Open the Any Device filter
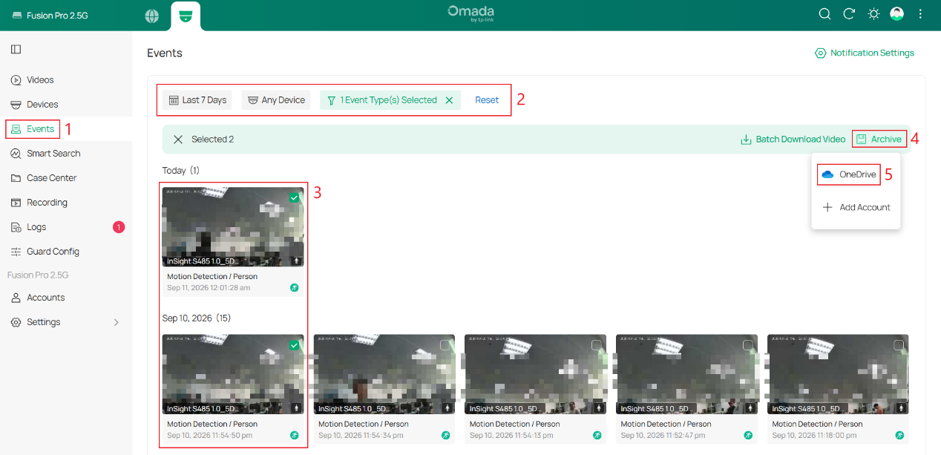This screenshot has width=941, height=455. (276, 100)
